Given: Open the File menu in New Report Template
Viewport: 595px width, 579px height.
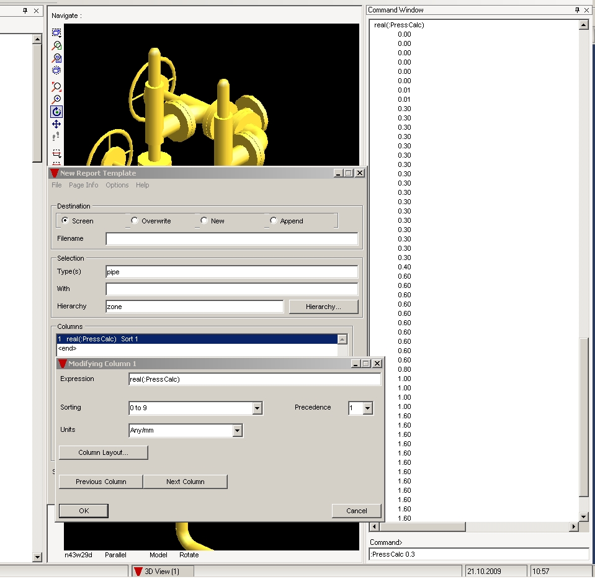Looking at the screenshot, I should tap(56, 186).
